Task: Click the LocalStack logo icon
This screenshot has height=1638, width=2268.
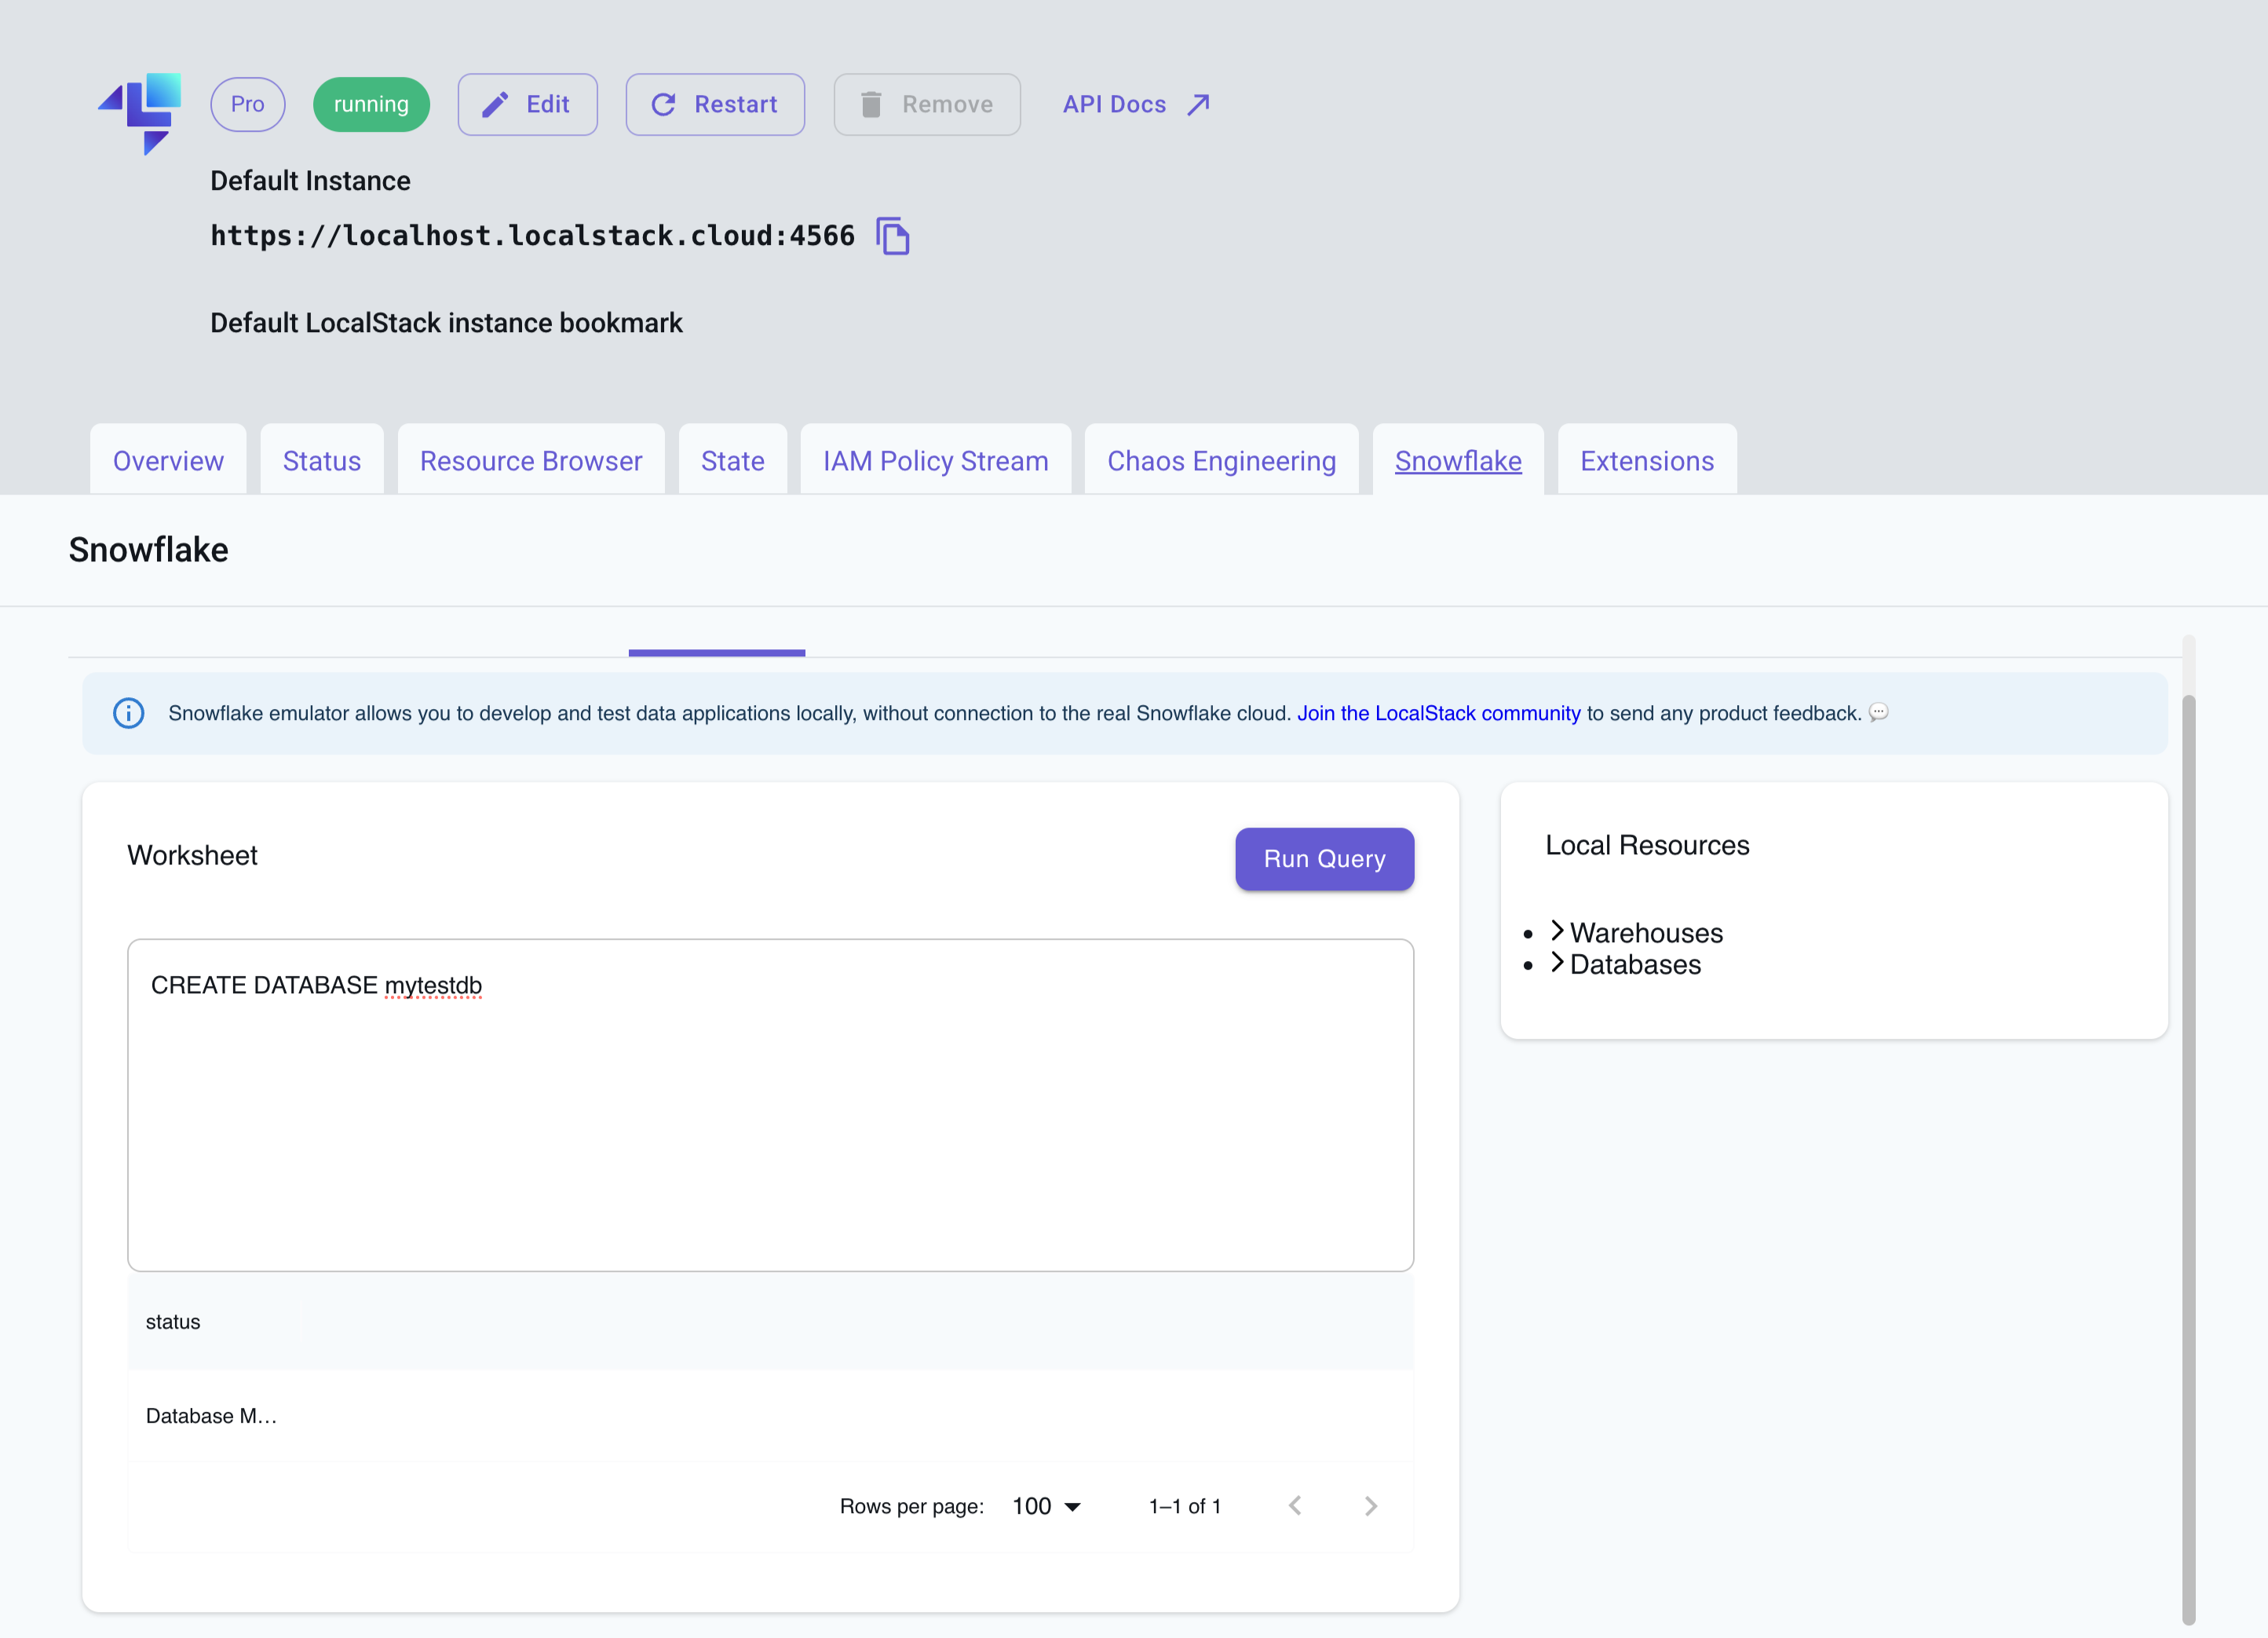Action: pos(141,112)
